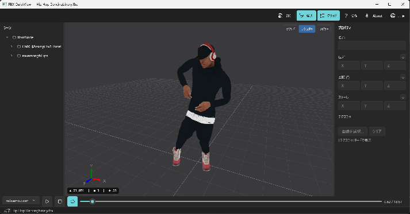
Task: Expand the mixamorig:Hips node
Action: [12, 56]
